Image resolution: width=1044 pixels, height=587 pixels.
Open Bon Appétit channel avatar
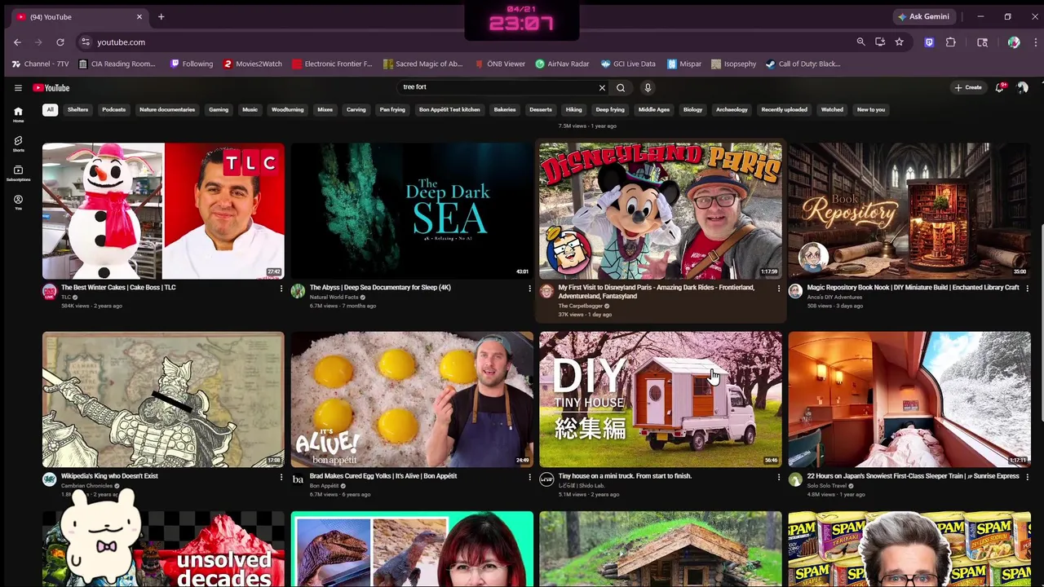(x=298, y=480)
